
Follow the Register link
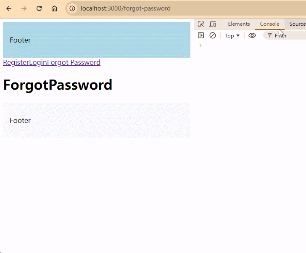click(x=16, y=62)
